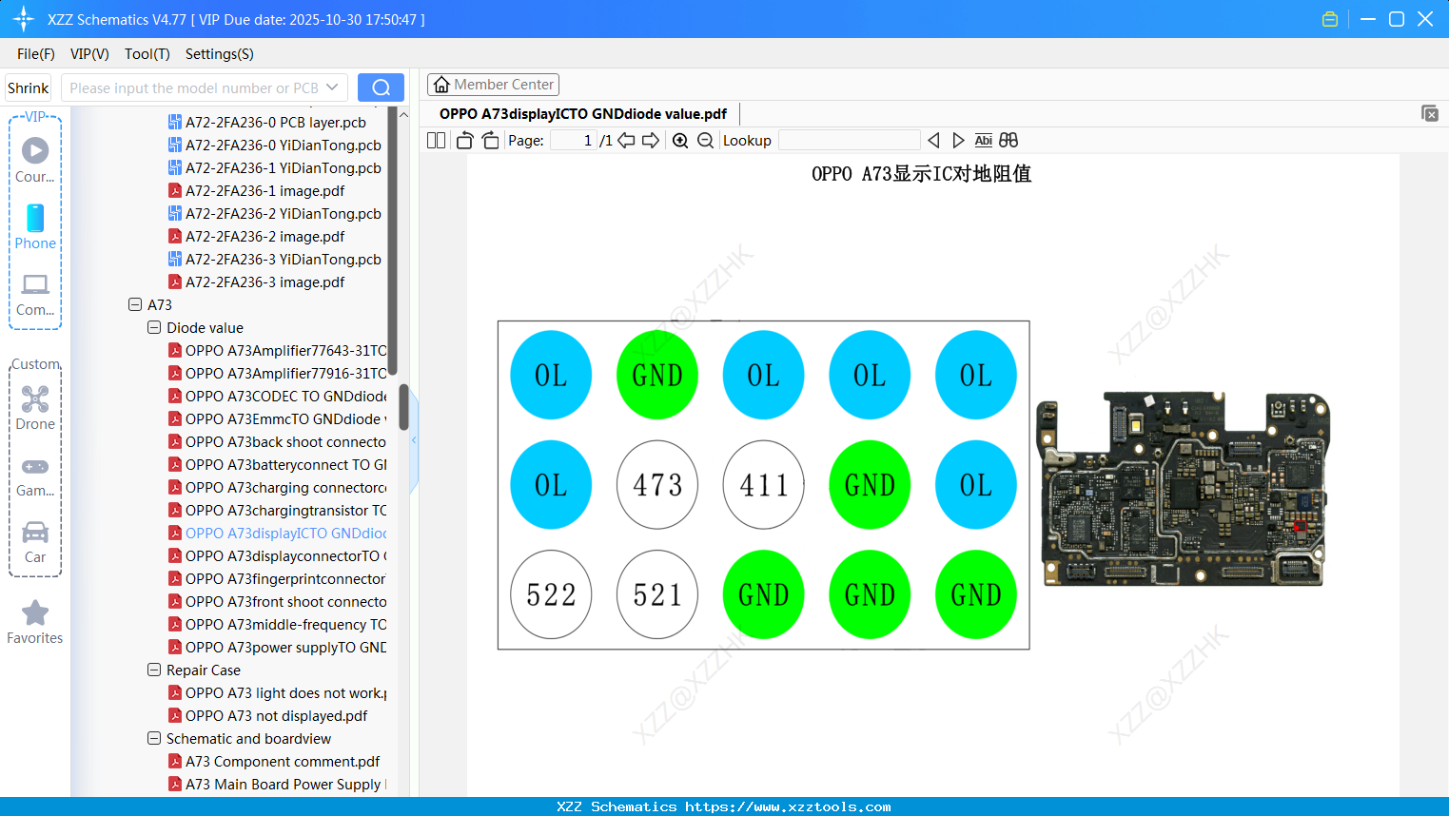This screenshot has width=1449, height=816.
Task: Start a search with the blue magnifier button
Action: (381, 87)
